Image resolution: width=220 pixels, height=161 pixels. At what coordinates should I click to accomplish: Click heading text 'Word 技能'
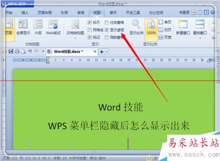pyautogui.click(x=121, y=107)
